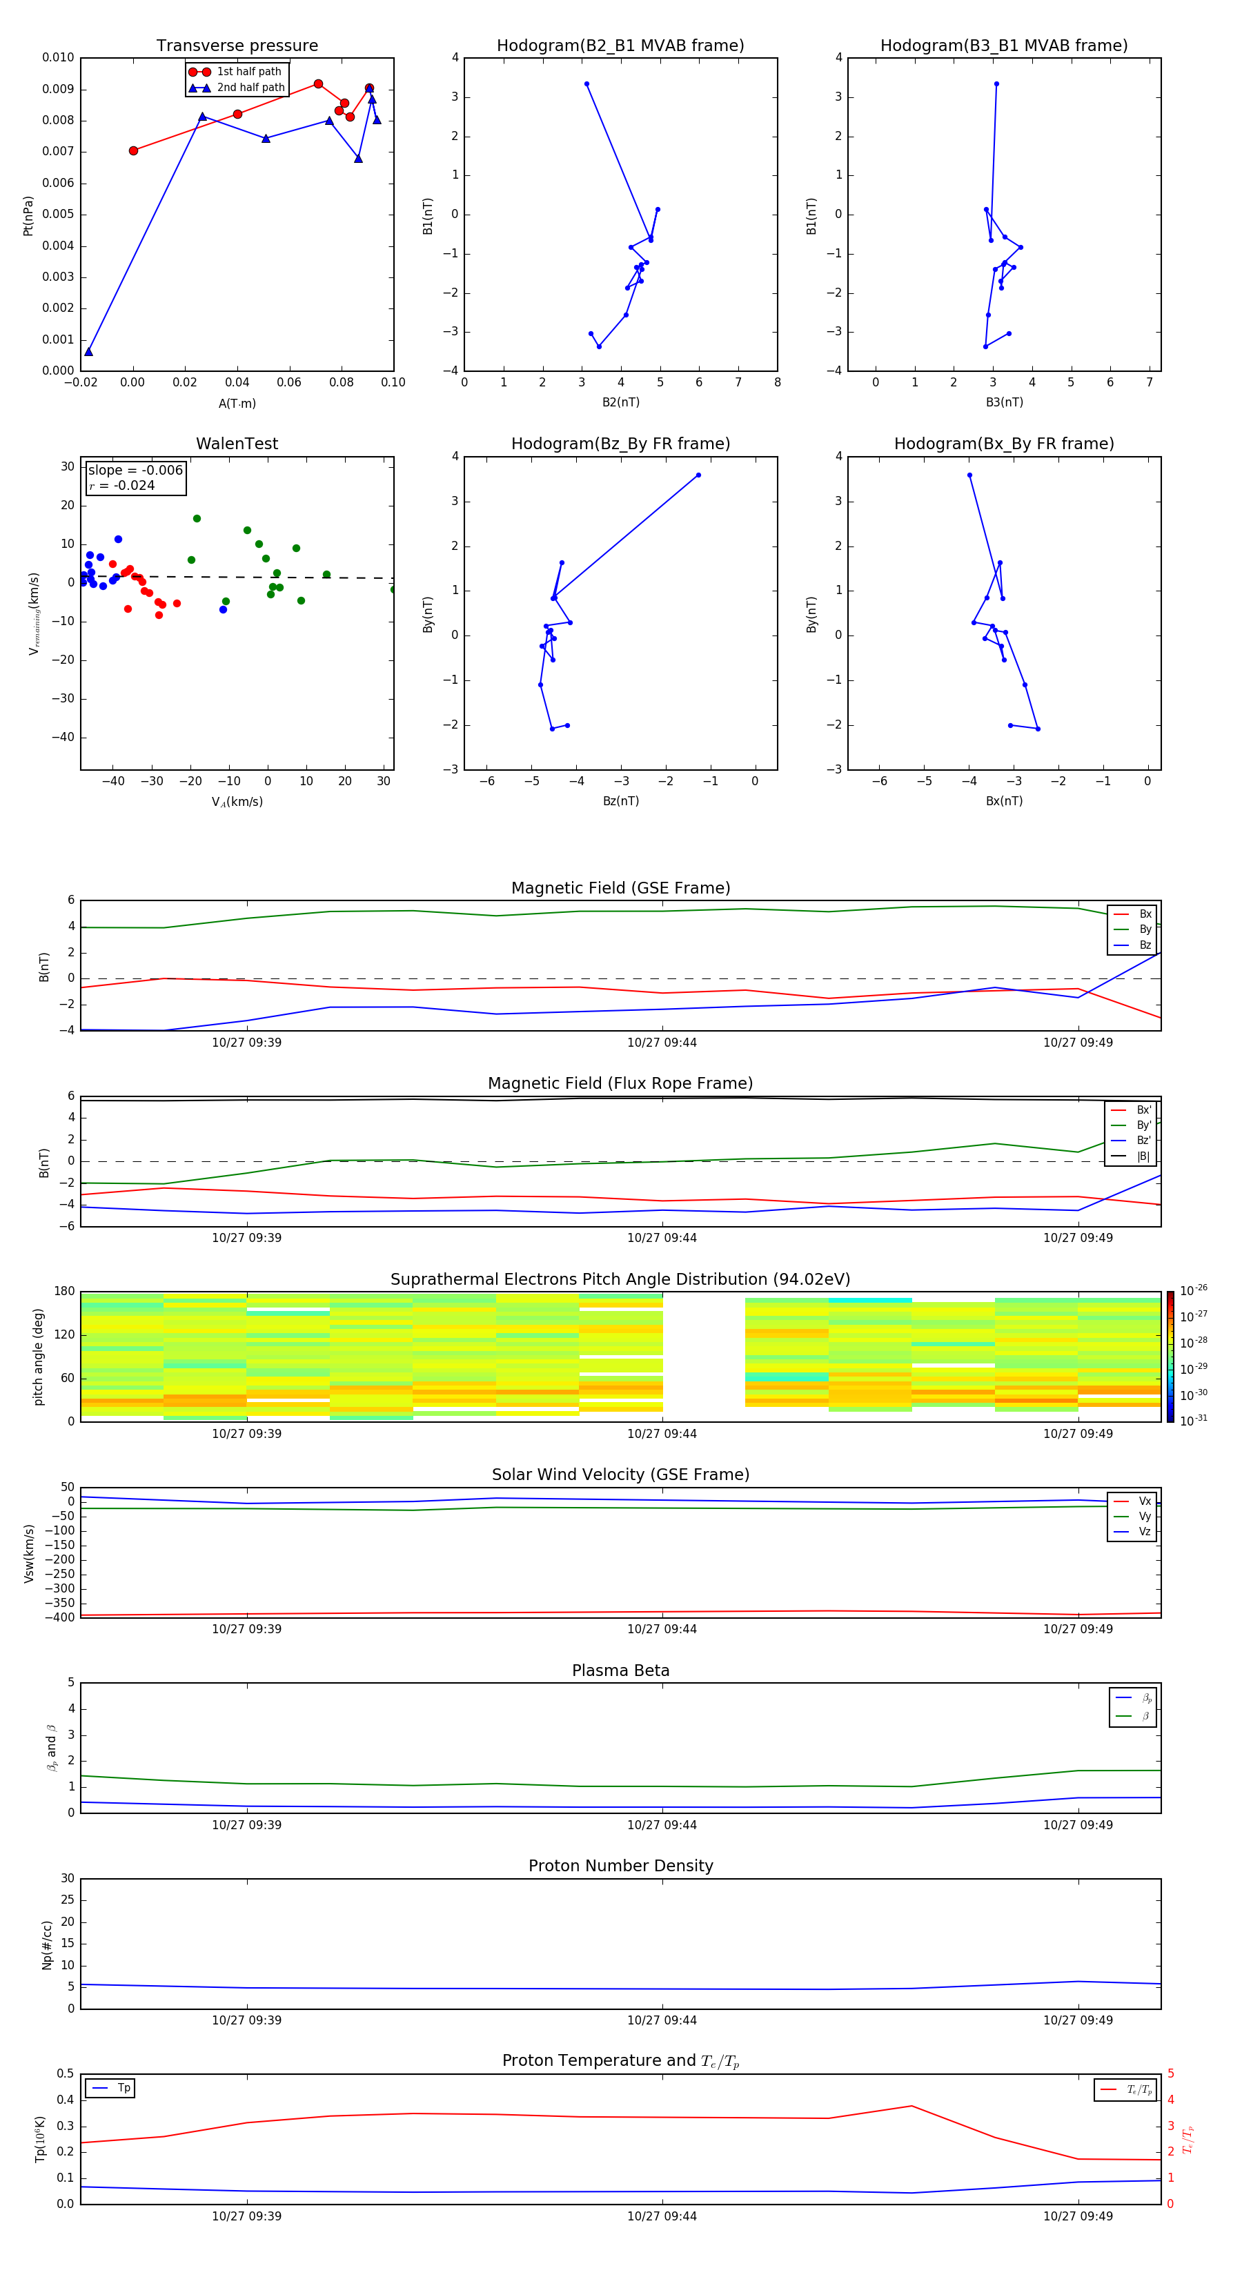Click the "B3(nT)" x-axis label
The height and width of the screenshot is (2277, 1242).
click(1004, 402)
